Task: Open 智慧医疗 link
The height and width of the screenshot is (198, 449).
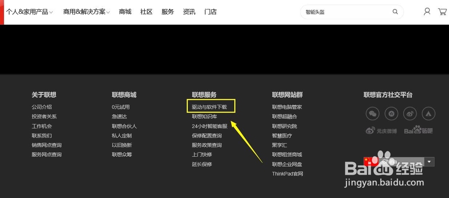Action: [282, 136]
